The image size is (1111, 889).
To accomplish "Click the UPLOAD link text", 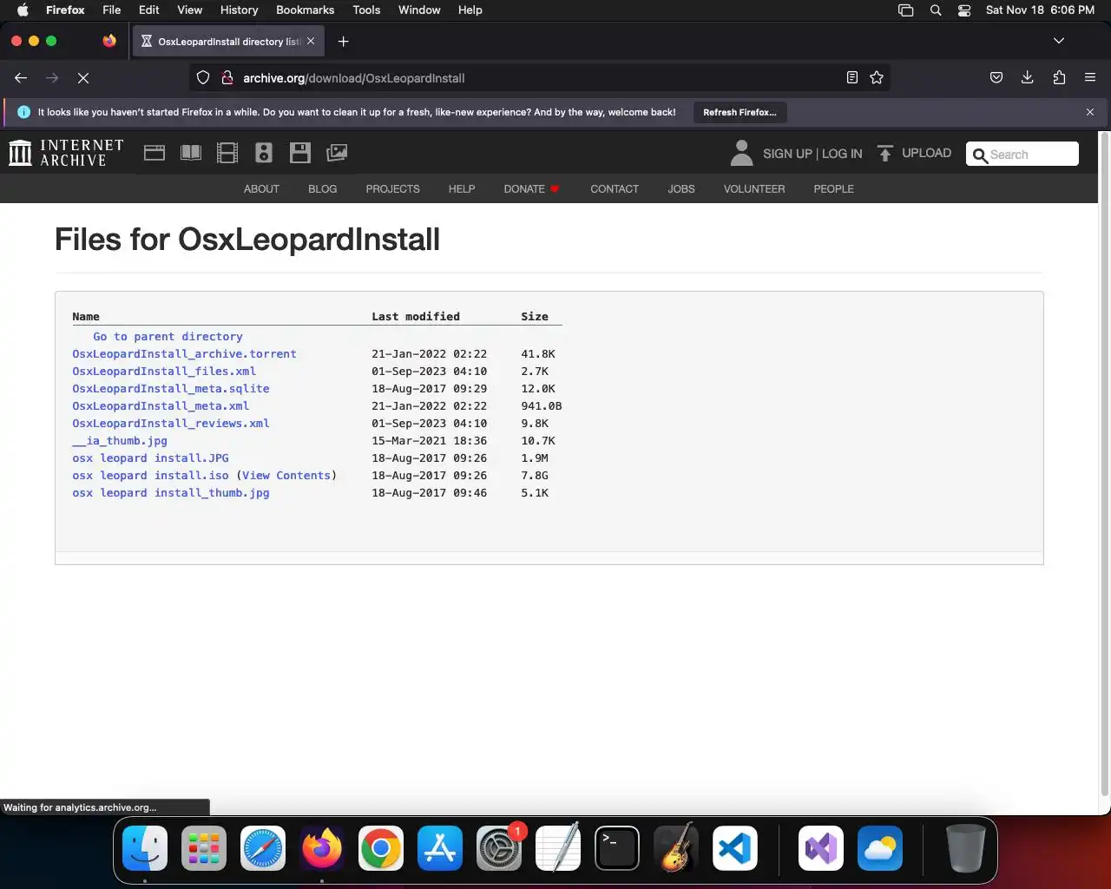I will pos(926,153).
